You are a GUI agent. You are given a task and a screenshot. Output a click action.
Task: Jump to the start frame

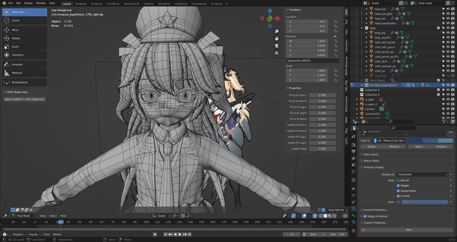[x=165, y=234]
